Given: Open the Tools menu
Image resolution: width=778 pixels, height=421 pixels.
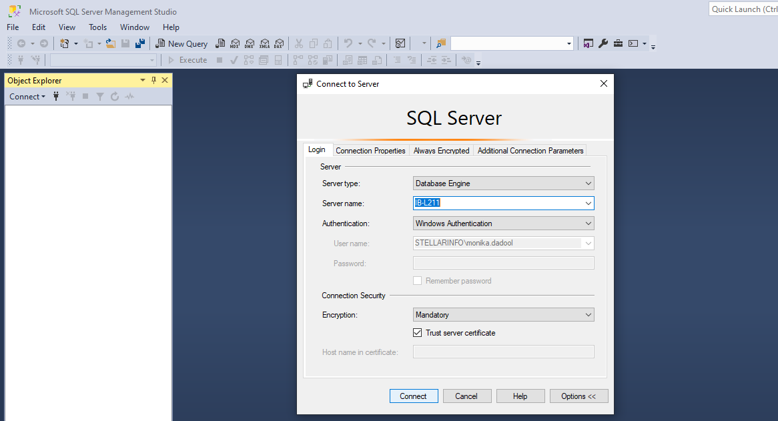Looking at the screenshot, I should pyautogui.click(x=97, y=27).
